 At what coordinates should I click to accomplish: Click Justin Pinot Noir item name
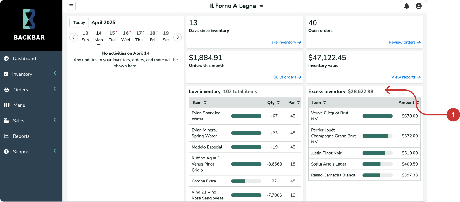click(x=326, y=153)
